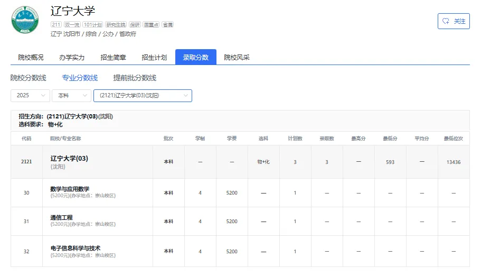
Task: Click the 101计划 tag
Action: tap(92, 25)
